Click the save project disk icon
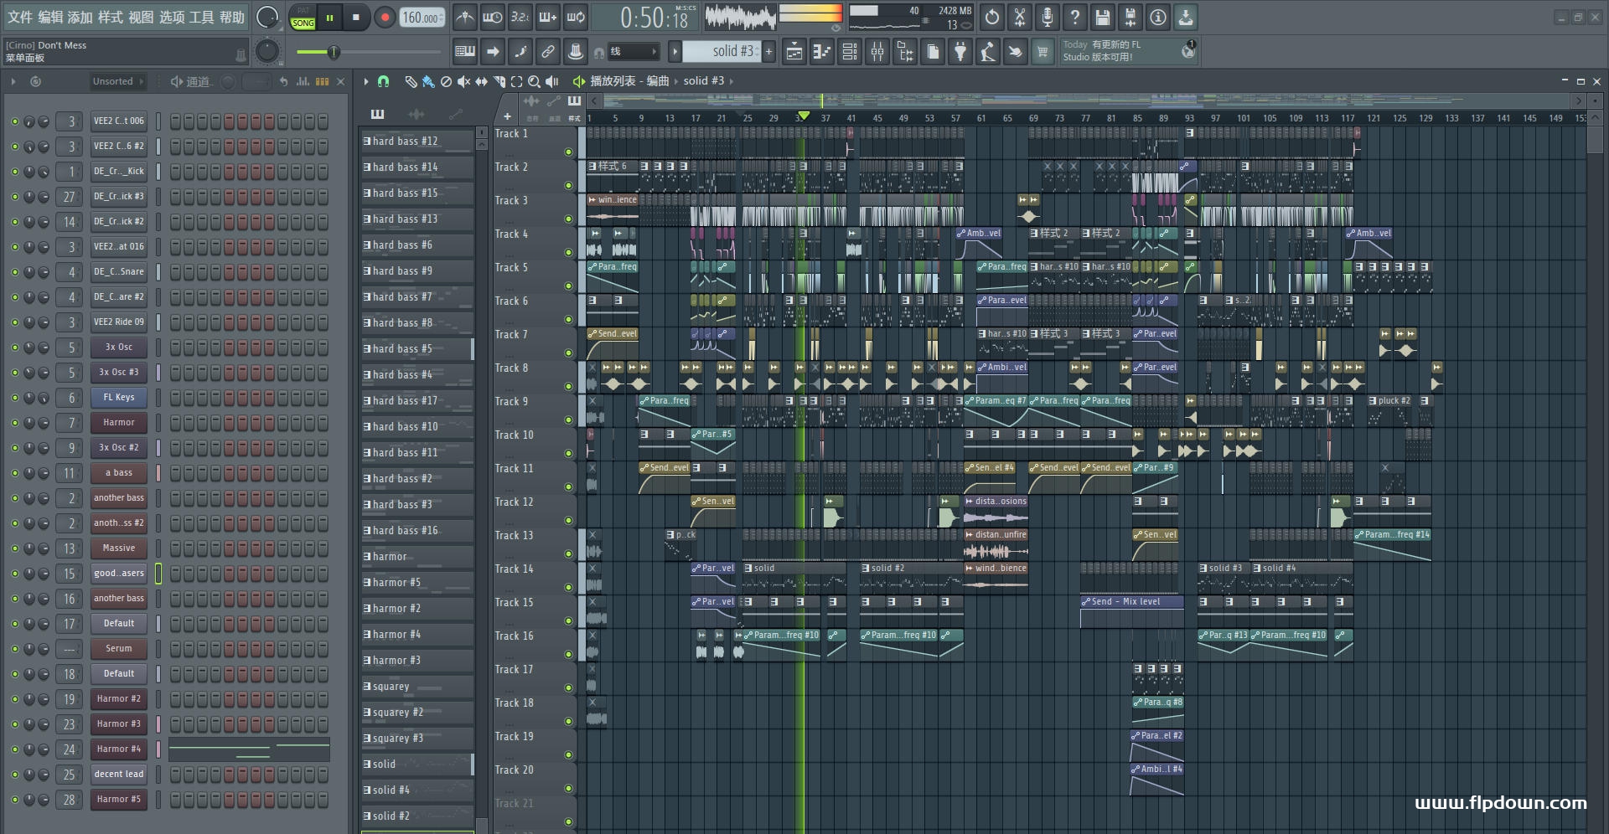The height and width of the screenshot is (834, 1609). (x=1103, y=17)
